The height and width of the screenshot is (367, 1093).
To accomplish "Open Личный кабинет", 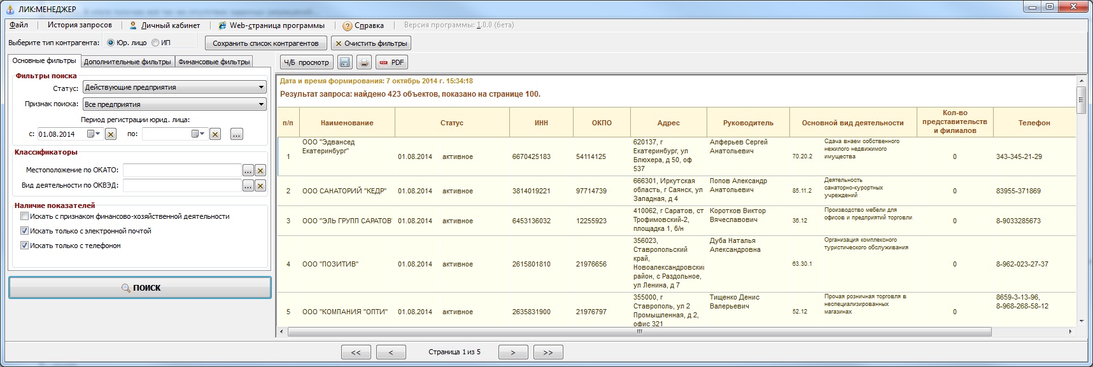I will [165, 25].
